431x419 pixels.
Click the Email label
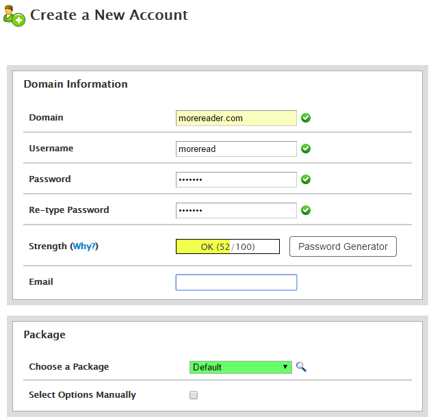point(41,281)
